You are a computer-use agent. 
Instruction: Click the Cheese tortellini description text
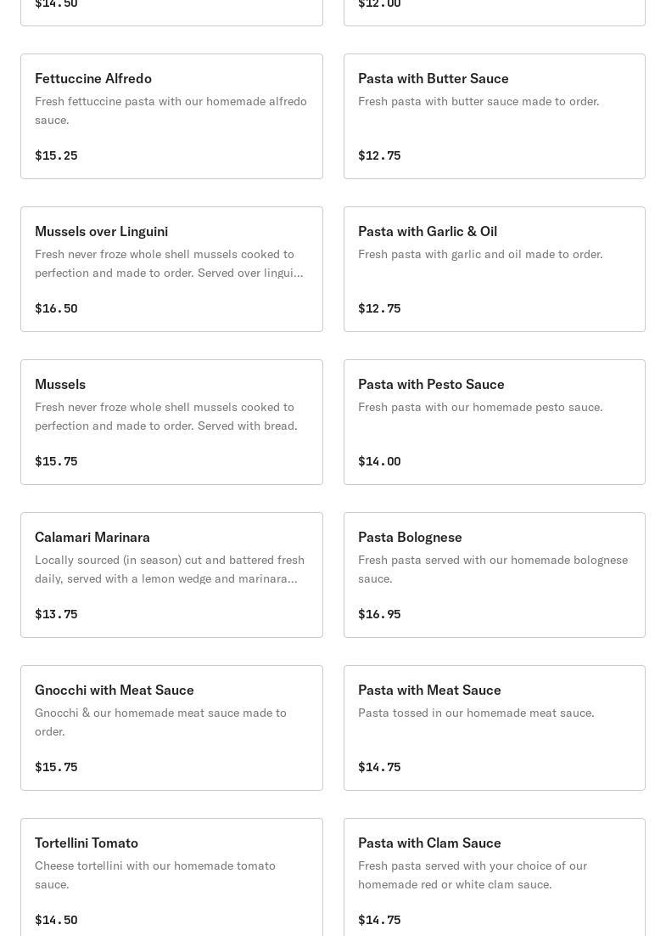click(155, 875)
